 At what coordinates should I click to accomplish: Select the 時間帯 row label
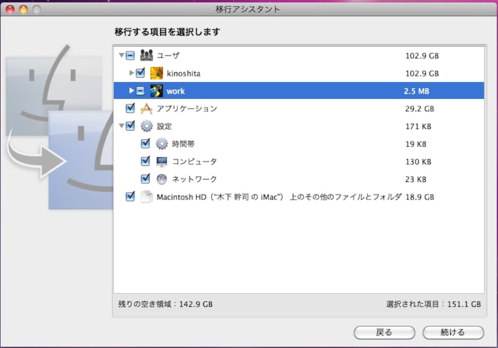[x=183, y=144]
